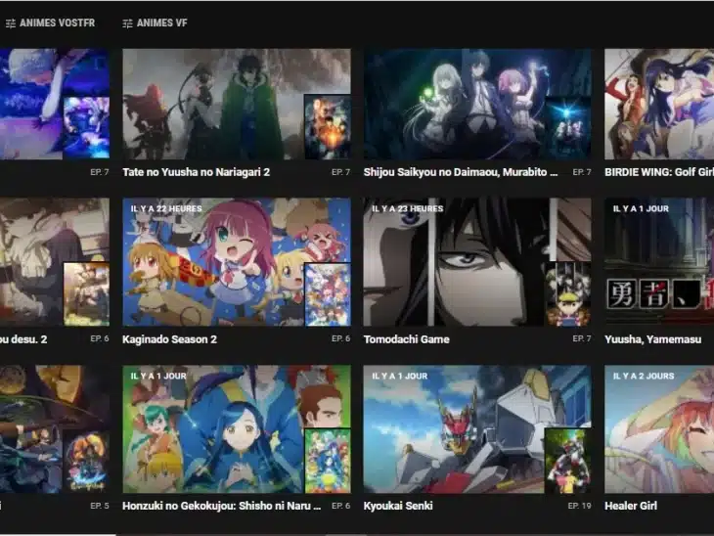Viewport: 714px width, 536px height.
Task: Click the Healer Girl title
Action: tap(631, 506)
